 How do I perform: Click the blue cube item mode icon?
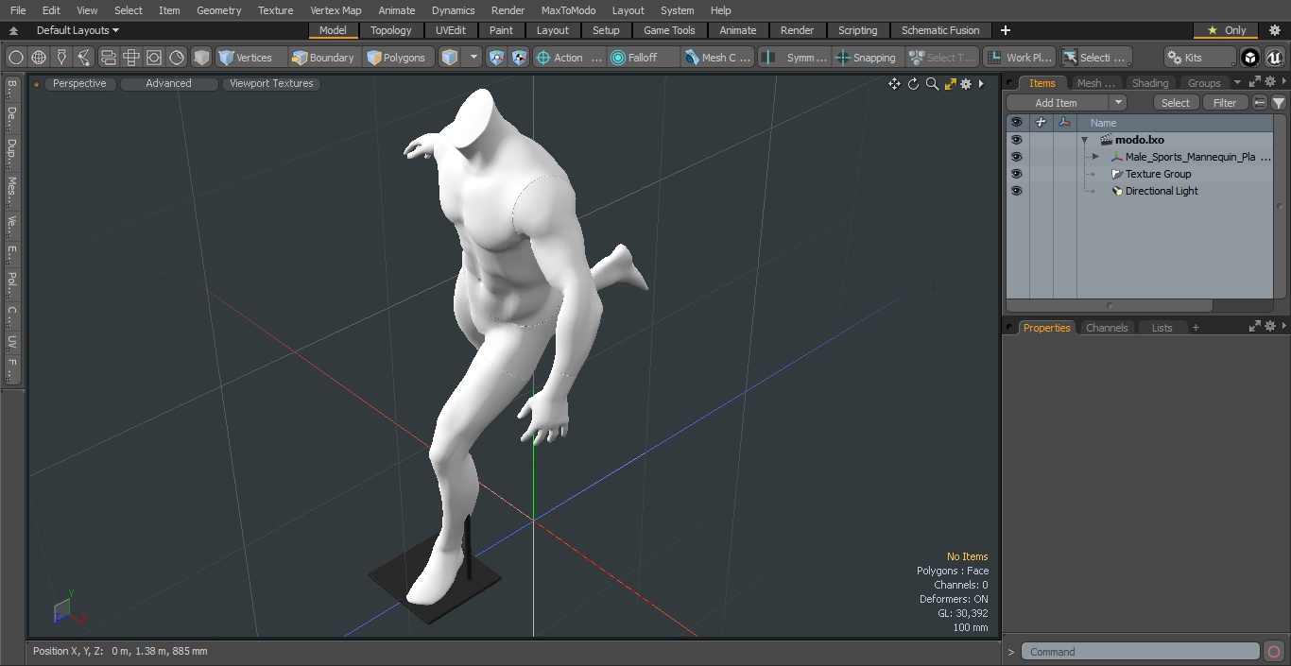point(450,58)
